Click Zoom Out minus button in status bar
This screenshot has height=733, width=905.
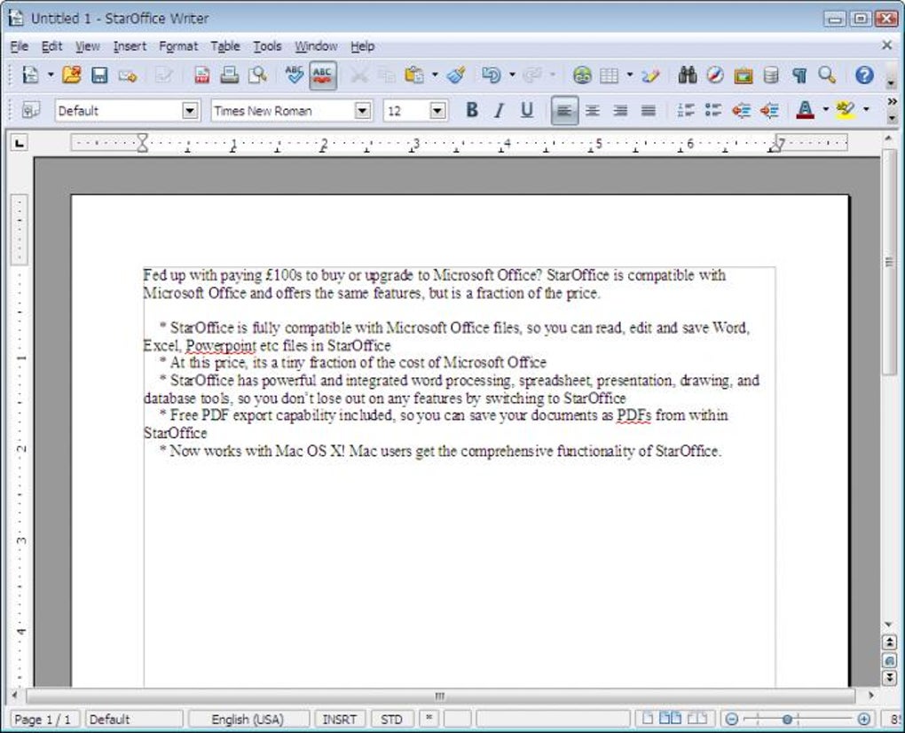tap(732, 719)
